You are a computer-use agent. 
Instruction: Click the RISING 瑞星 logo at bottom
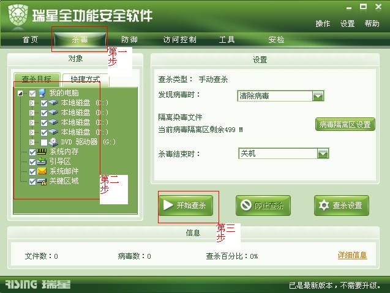pos(38,284)
